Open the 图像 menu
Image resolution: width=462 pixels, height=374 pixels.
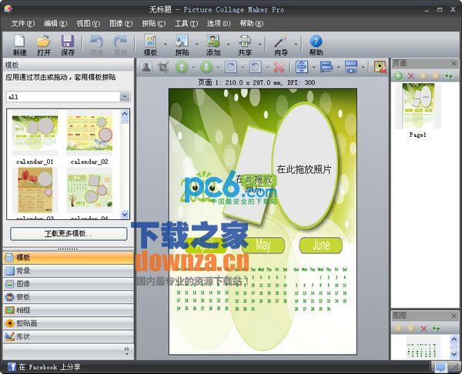(x=121, y=23)
